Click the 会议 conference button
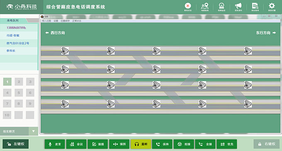 [x=76, y=144]
